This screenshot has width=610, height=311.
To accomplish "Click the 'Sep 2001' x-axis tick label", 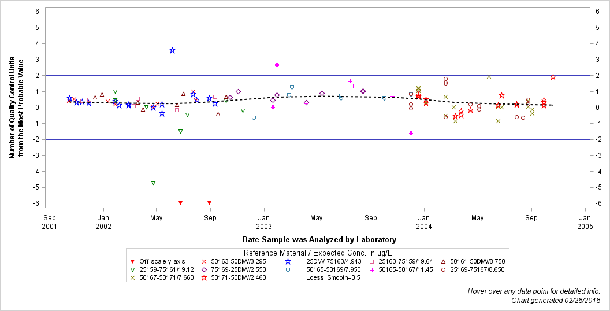I will pyautogui.click(x=50, y=221).
